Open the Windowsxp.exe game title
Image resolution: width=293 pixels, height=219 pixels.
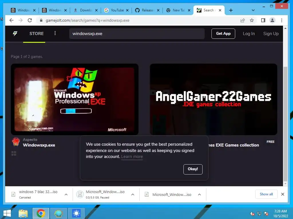tap(39, 145)
